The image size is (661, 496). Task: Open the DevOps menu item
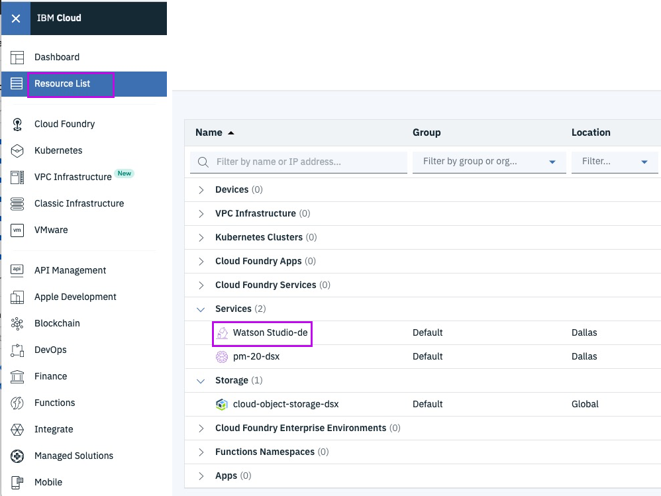50,350
